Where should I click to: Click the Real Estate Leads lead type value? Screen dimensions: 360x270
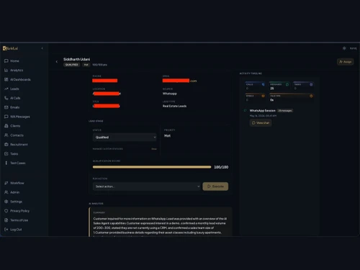click(174, 106)
